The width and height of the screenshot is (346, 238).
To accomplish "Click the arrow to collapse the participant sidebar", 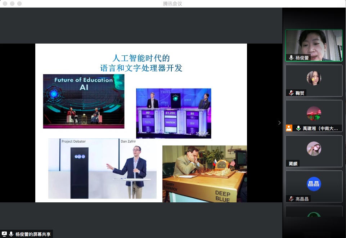I will click(279, 123).
